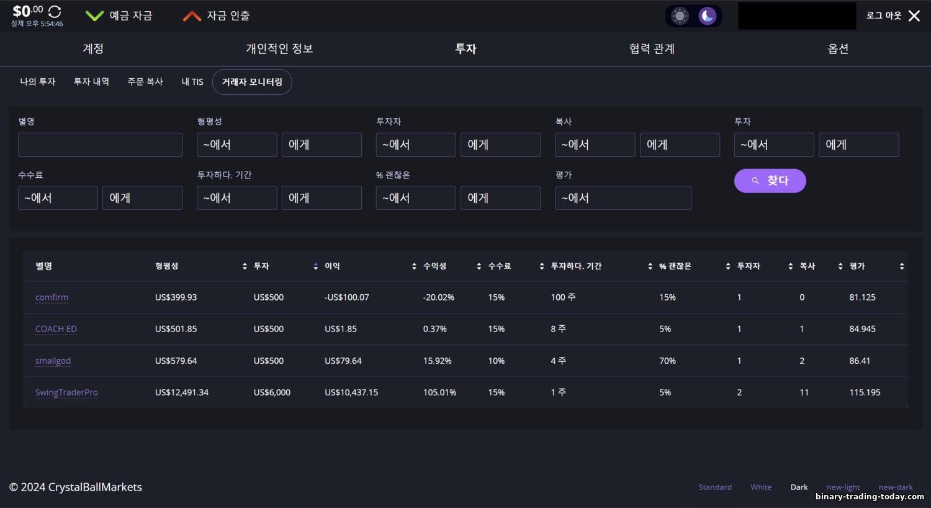The image size is (931, 508).
Task: Focus the % 괜찮은 to field
Action: point(501,198)
